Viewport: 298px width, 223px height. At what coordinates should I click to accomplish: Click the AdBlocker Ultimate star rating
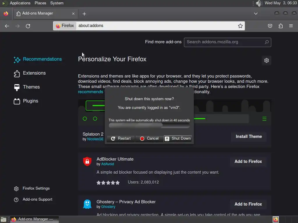[108, 183]
